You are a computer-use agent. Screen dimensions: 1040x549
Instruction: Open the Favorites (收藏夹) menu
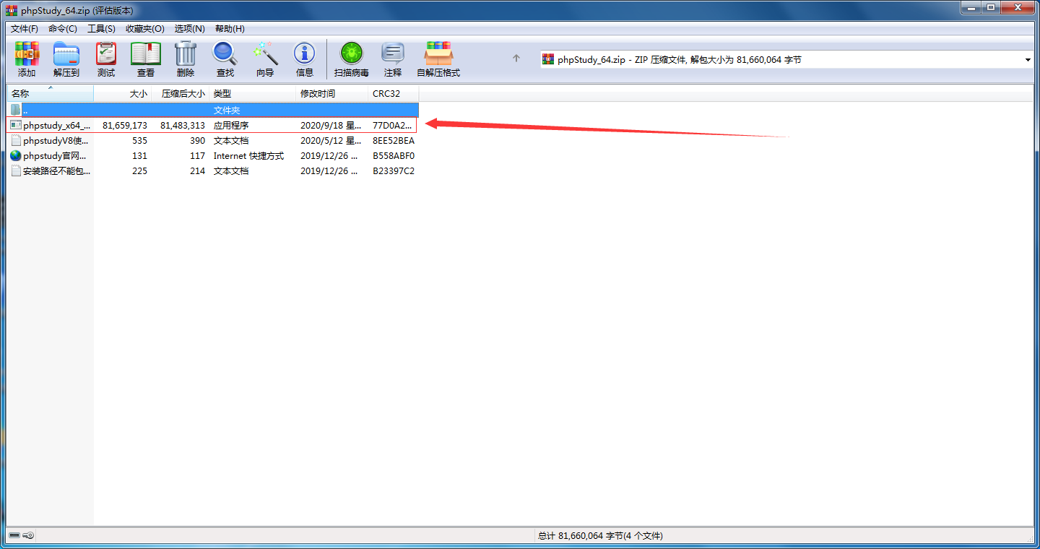coord(144,29)
